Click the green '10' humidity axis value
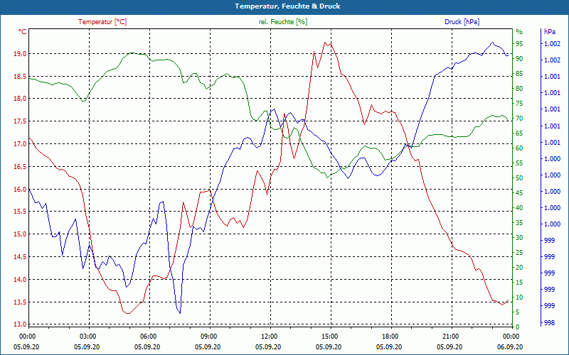 pyautogui.click(x=519, y=297)
